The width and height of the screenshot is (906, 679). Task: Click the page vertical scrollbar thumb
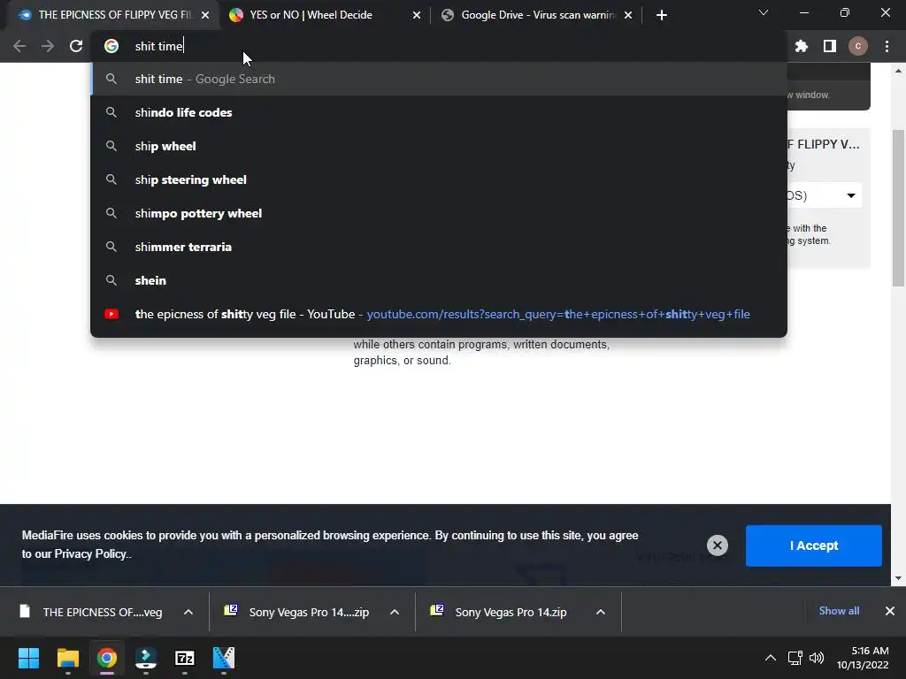[898, 208]
